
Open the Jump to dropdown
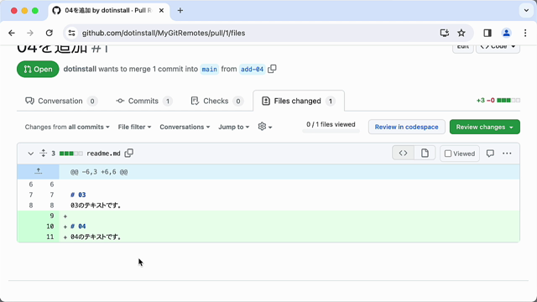234,127
